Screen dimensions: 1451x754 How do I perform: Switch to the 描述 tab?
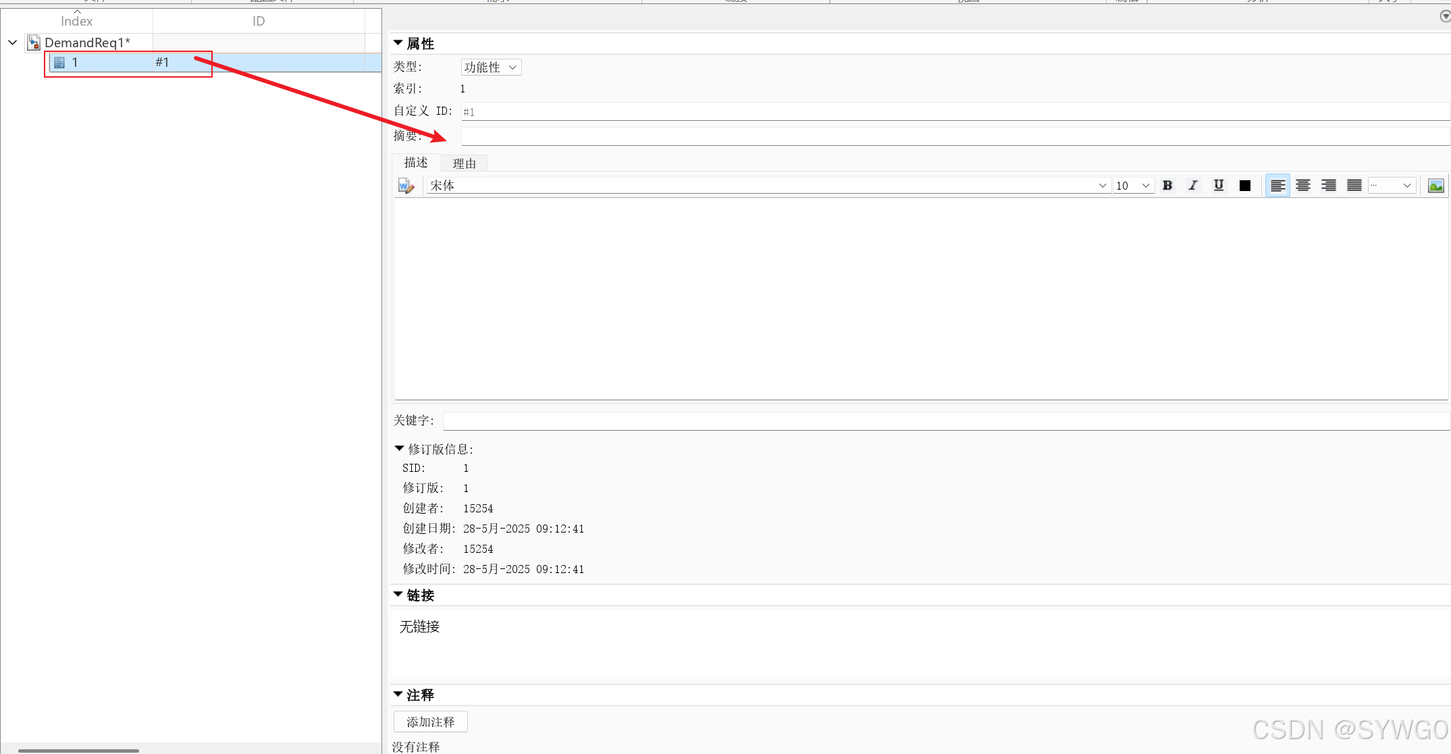(416, 163)
